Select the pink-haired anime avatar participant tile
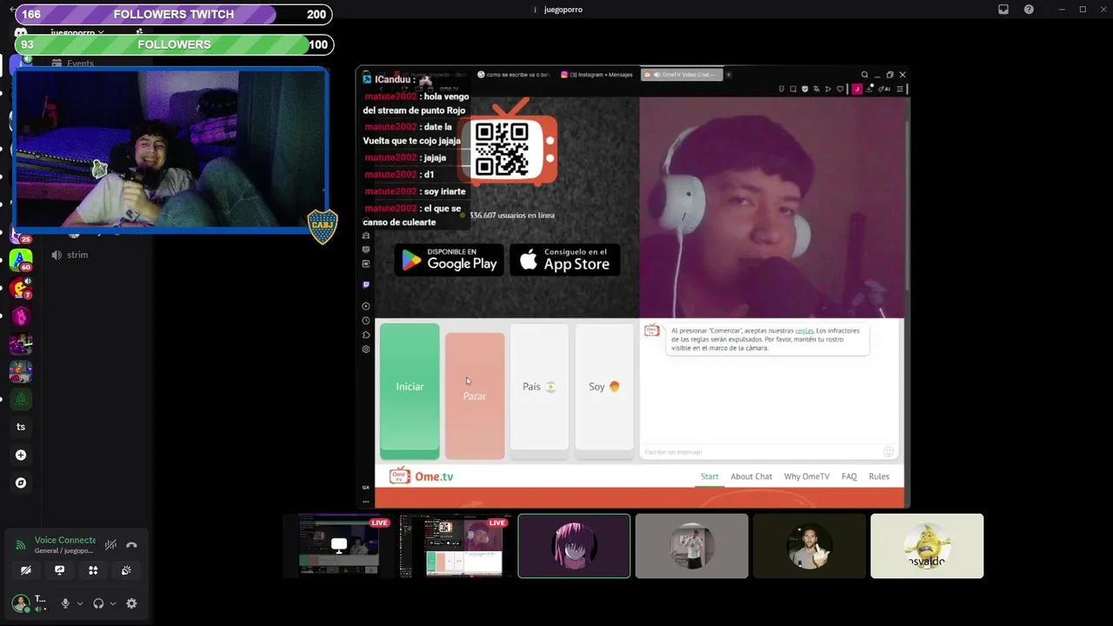The width and height of the screenshot is (1113, 626). click(x=574, y=546)
